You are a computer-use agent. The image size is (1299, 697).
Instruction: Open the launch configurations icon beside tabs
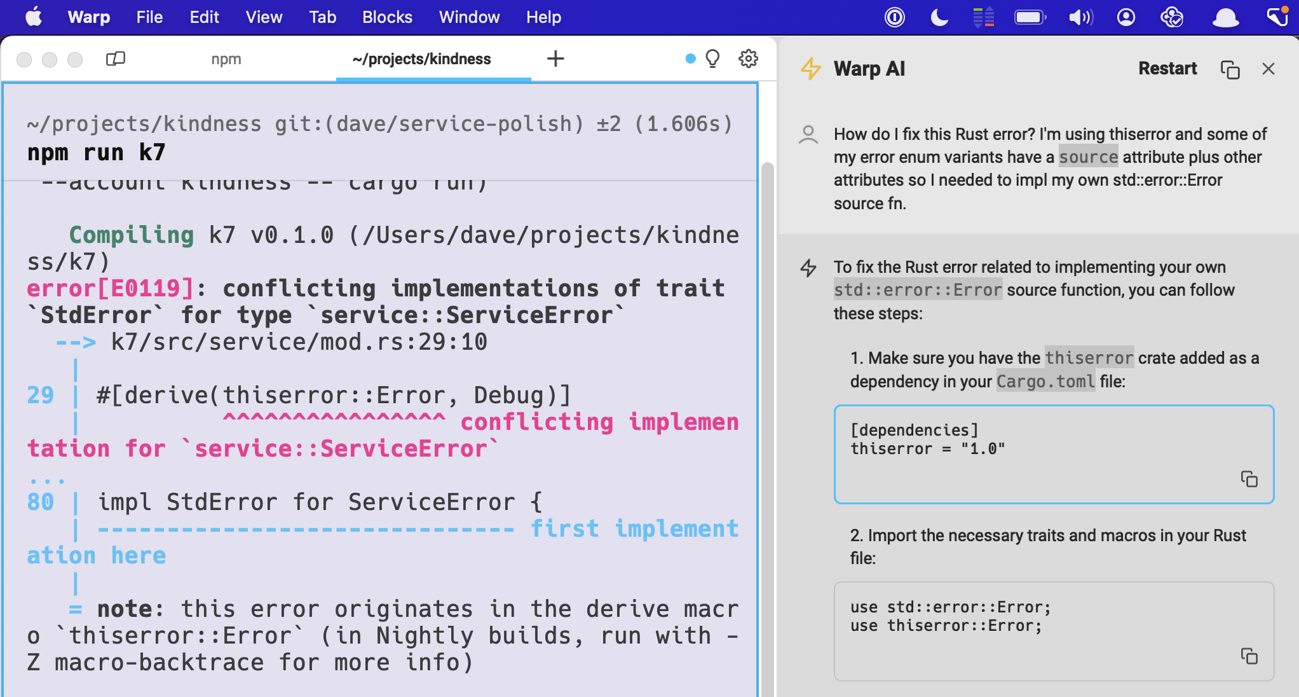point(116,59)
